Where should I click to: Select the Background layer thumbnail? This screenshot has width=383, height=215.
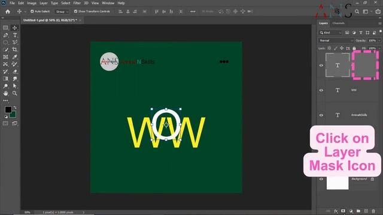point(338,183)
